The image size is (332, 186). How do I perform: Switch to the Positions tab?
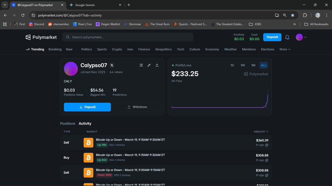click(68, 123)
